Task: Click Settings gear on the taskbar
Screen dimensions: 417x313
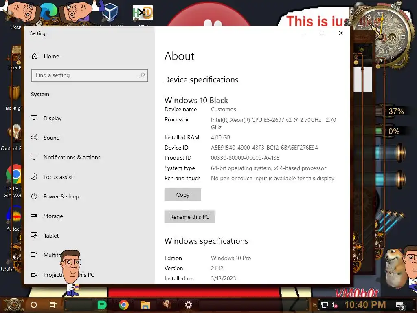Action: 188,305
